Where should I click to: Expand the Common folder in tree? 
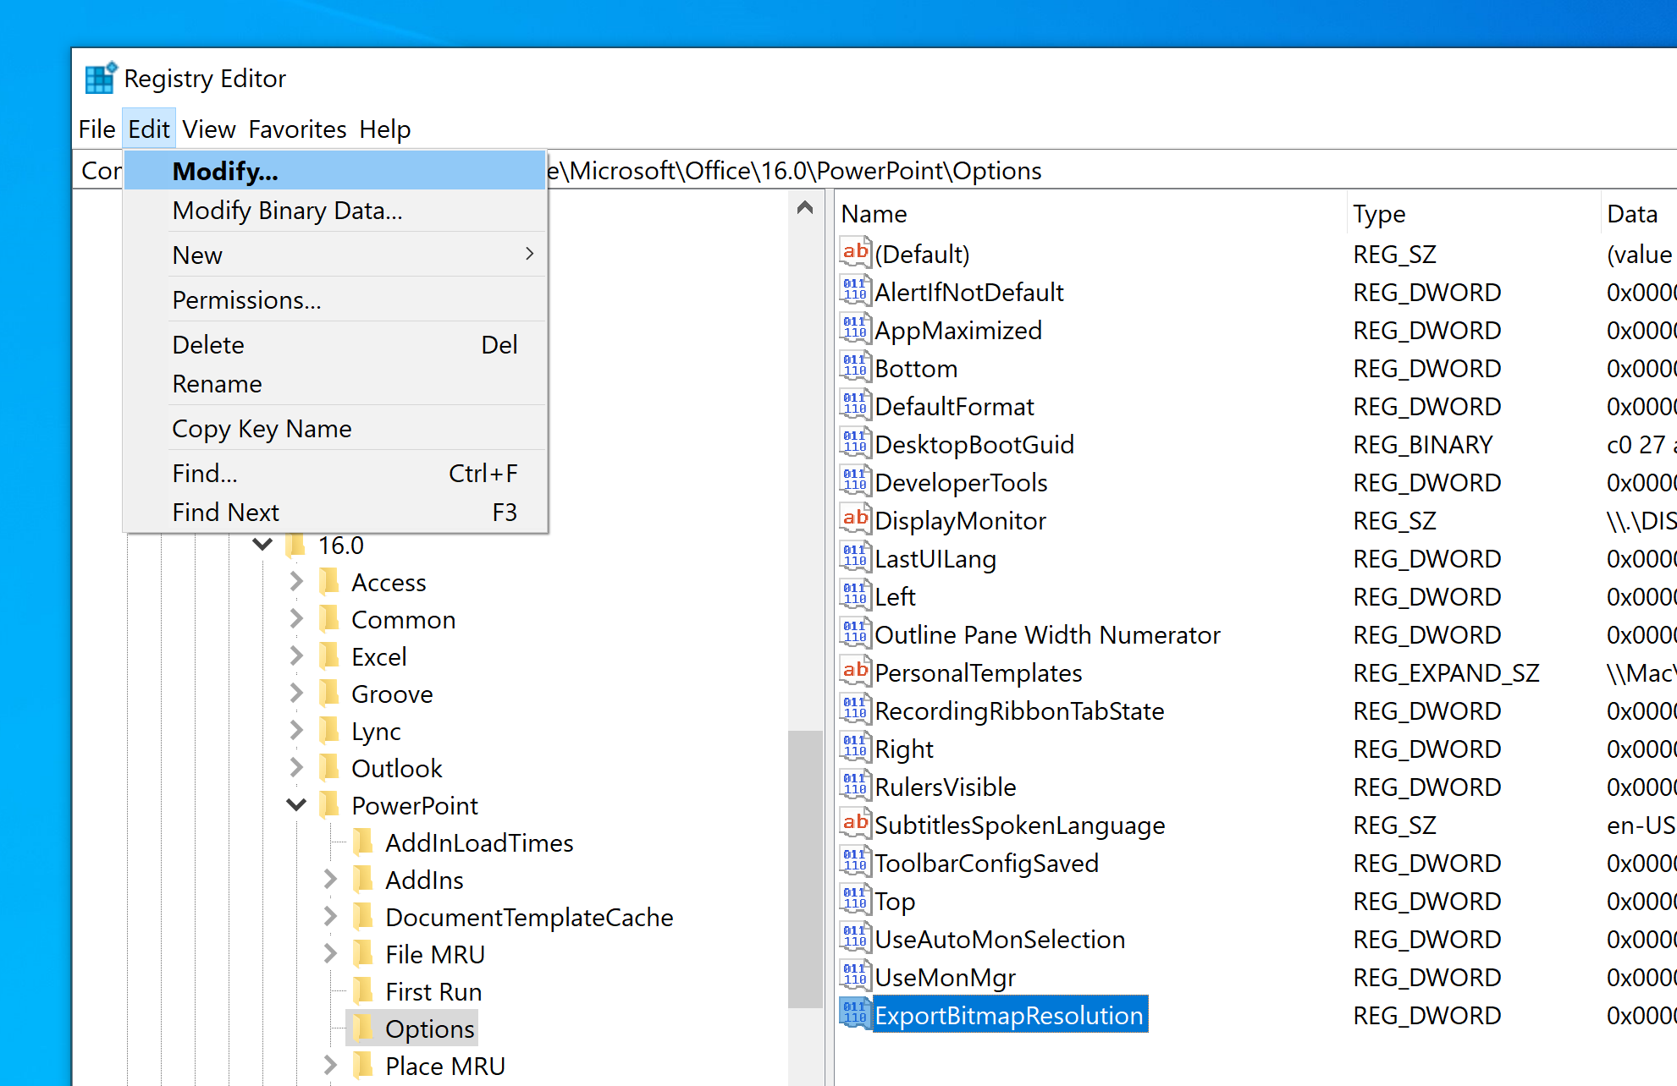(302, 621)
